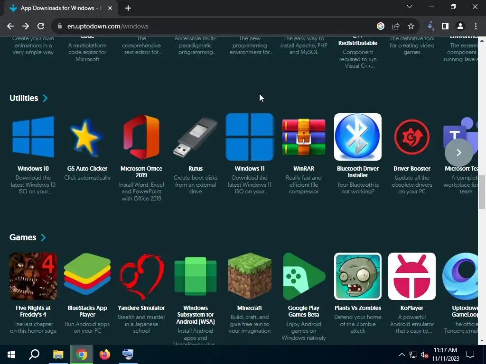View site information via the lock icon
Screen dimensions: 486x364
pos(60,27)
